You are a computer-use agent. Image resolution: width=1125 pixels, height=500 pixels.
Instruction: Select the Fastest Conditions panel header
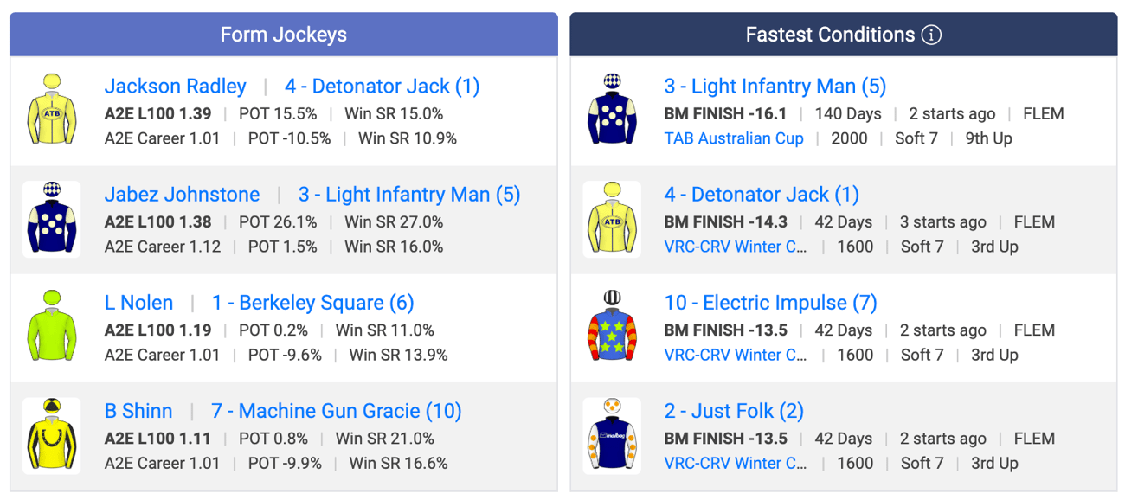(844, 35)
